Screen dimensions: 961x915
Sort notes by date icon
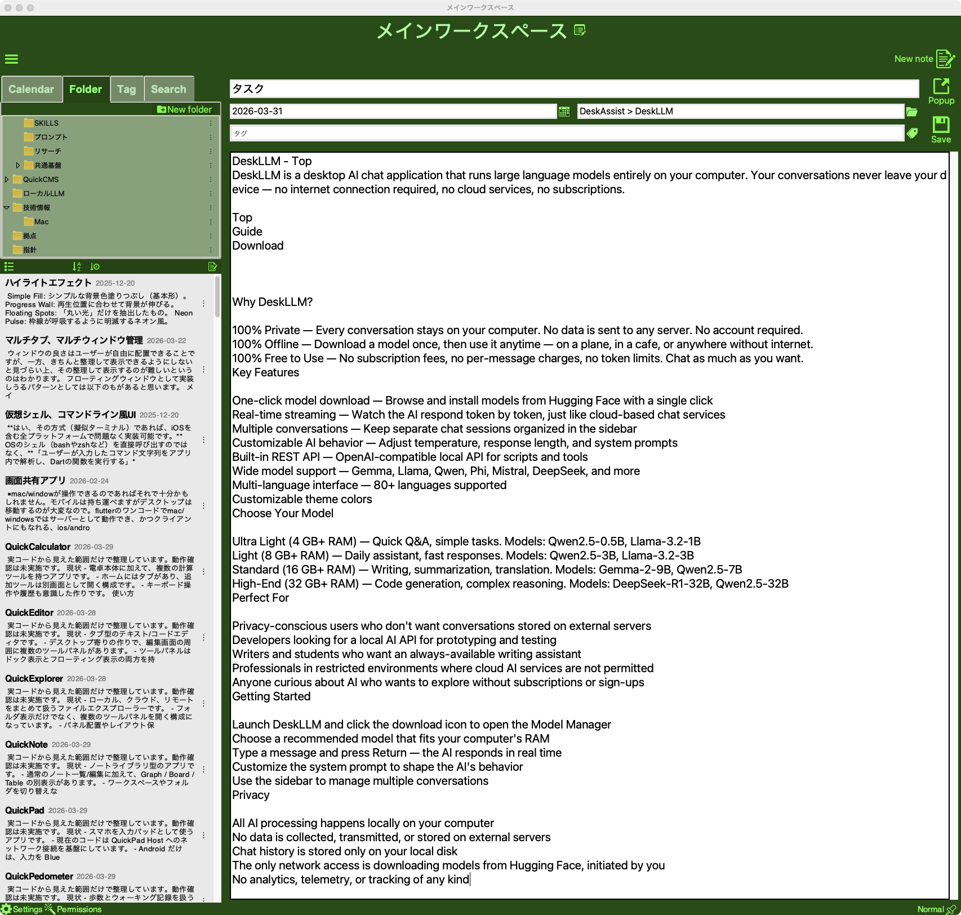coord(95,266)
